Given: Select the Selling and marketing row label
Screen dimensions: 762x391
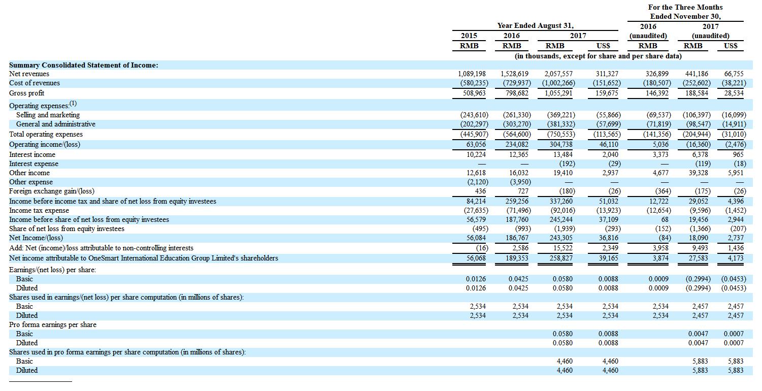Looking at the screenshot, I should pos(48,115).
